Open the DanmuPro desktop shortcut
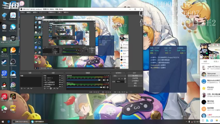 tap(13, 28)
